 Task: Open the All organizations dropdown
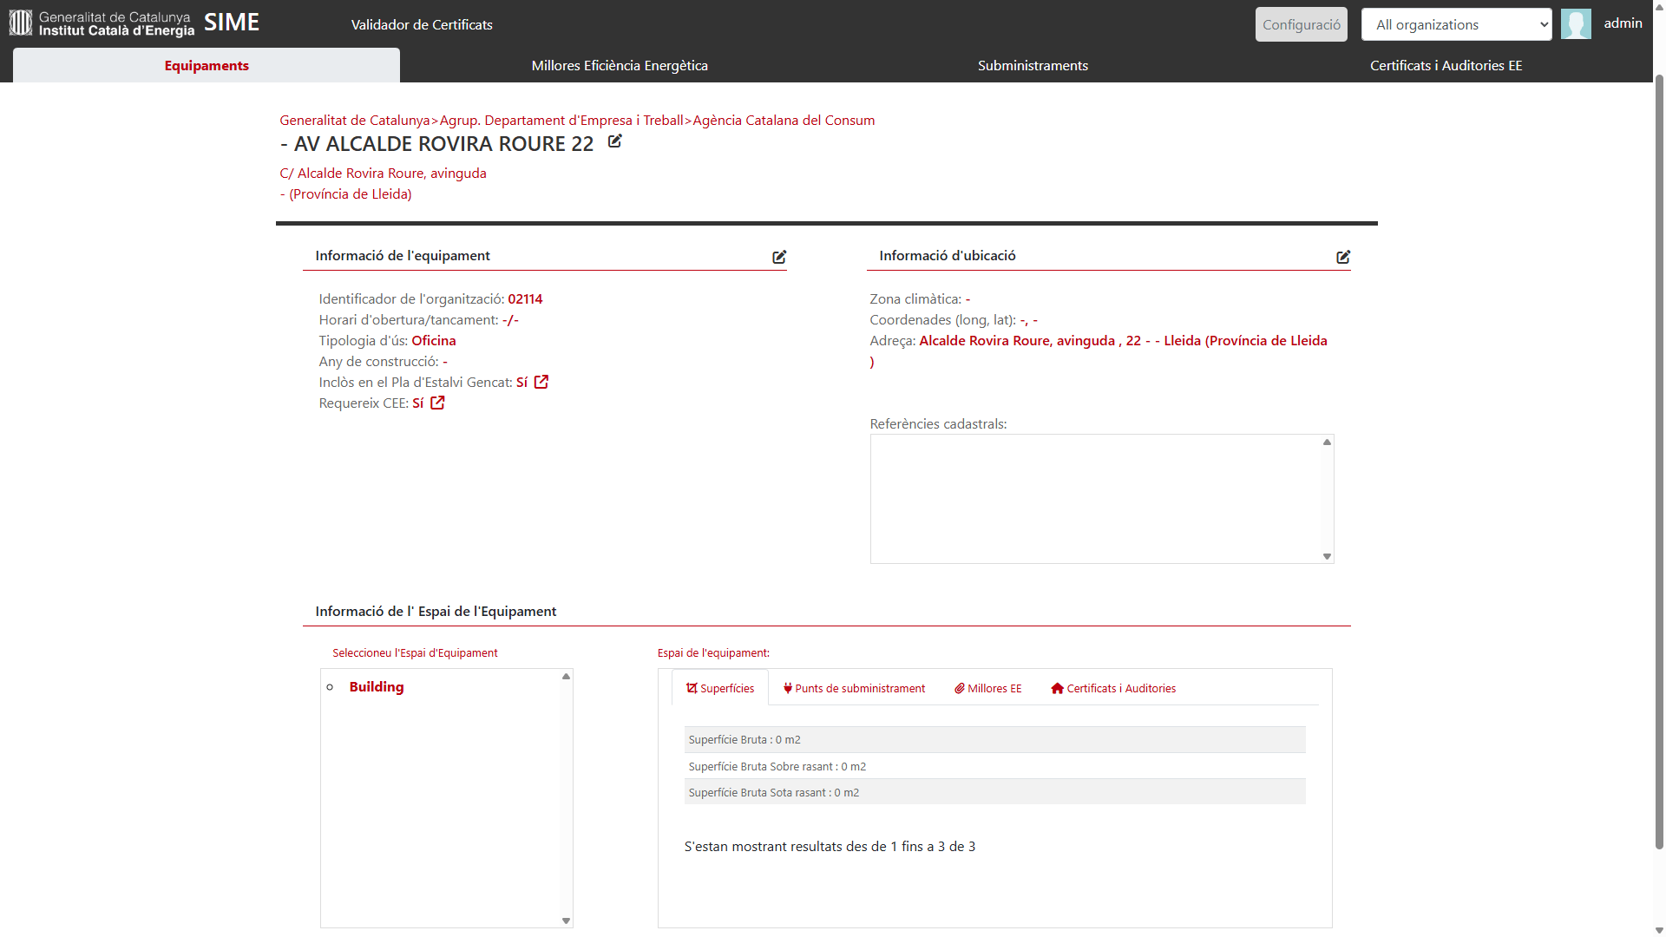1456,24
